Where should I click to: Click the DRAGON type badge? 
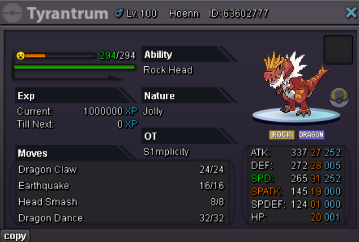(x=311, y=135)
